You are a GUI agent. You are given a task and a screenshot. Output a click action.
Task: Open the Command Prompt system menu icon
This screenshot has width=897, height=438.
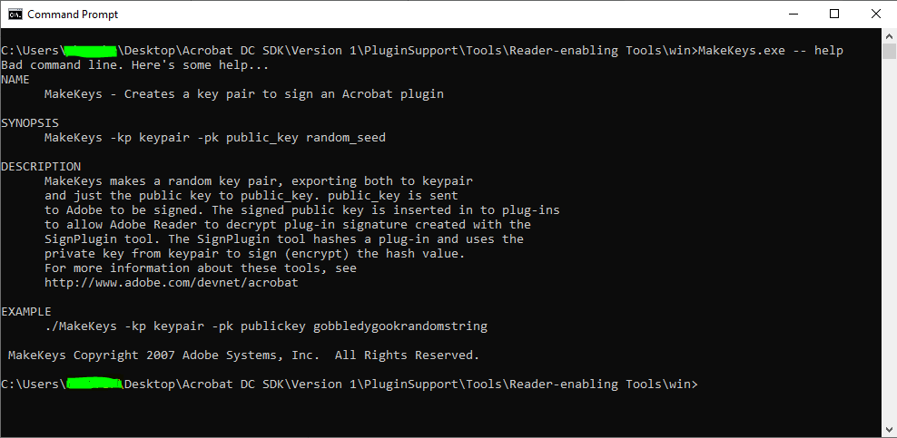pyautogui.click(x=15, y=14)
